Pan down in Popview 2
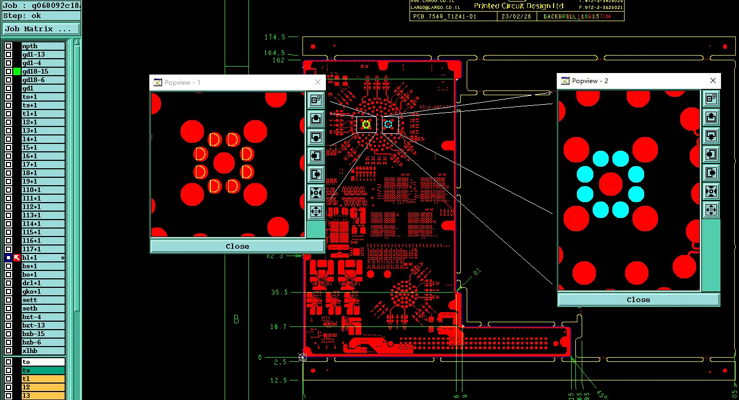The width and height of the screenshot is (739, 400). pos(711,135)
